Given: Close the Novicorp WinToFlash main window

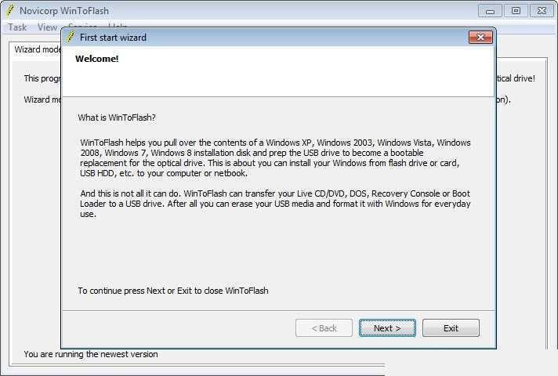Looking at the screenshot, I should [542, 11].
